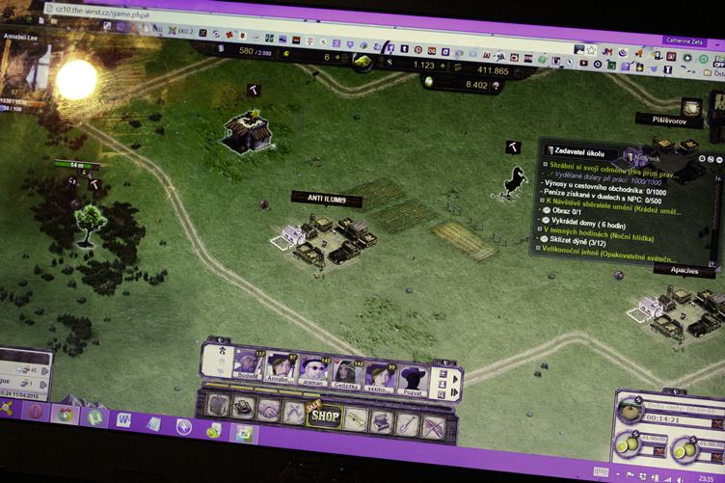Open the crossed pistols duel icon
The height and width of the screenshot is (483, 725).
point(295,412)
